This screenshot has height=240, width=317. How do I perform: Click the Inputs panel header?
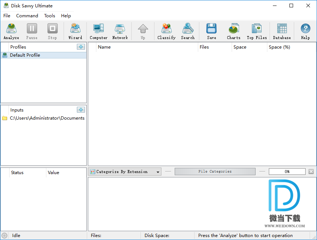click(x=17, y=110)
